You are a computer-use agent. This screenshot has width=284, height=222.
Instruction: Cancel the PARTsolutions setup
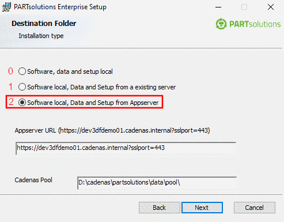point(255,208)
